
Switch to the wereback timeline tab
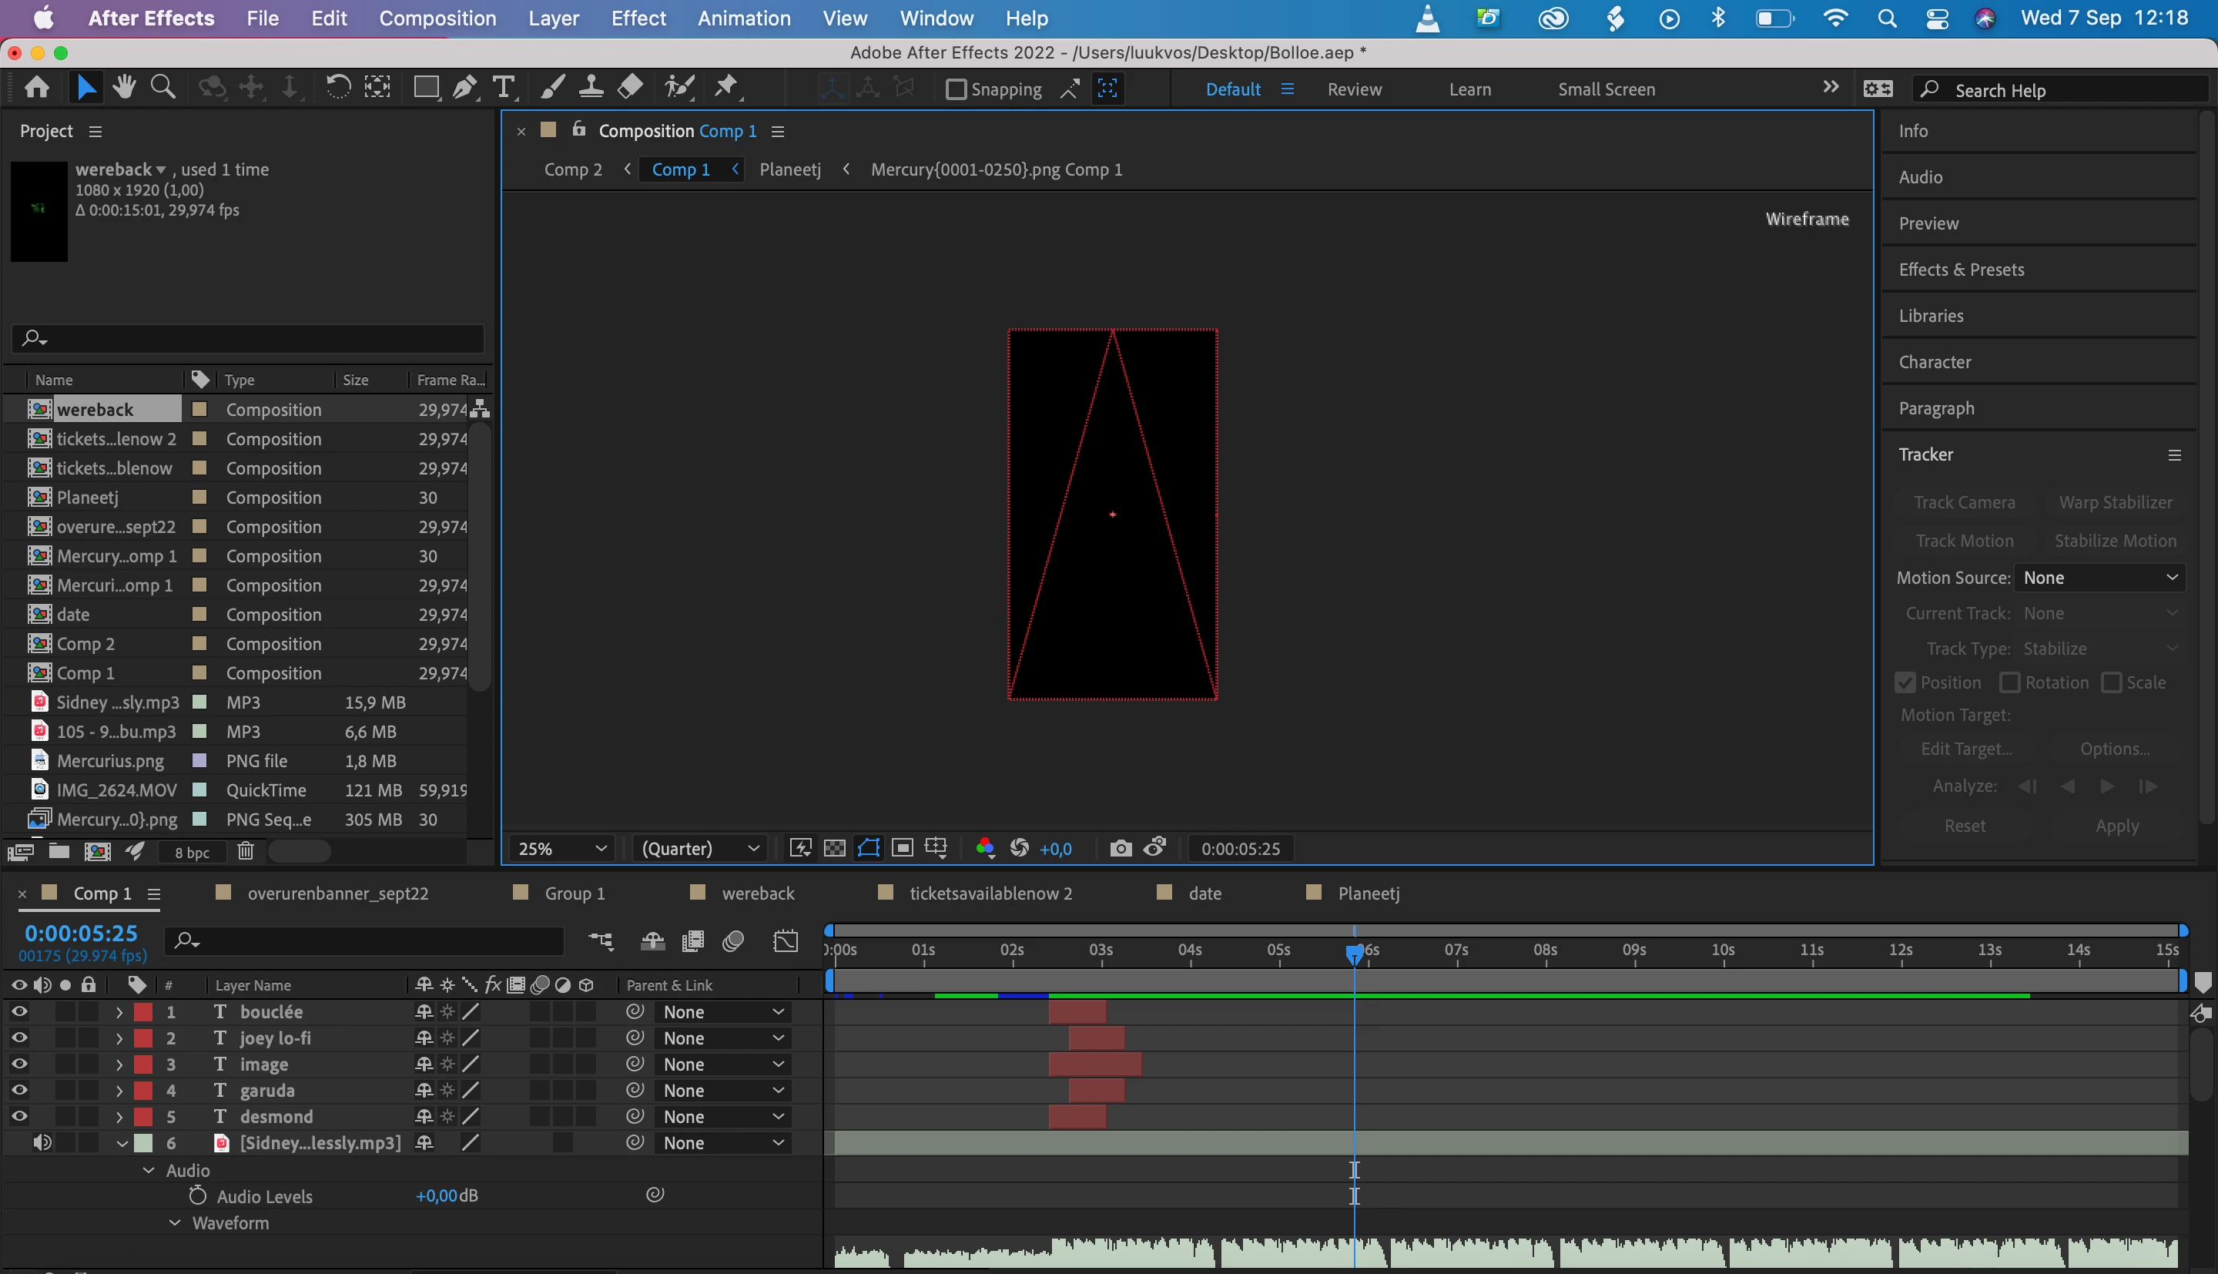(757, 893)
